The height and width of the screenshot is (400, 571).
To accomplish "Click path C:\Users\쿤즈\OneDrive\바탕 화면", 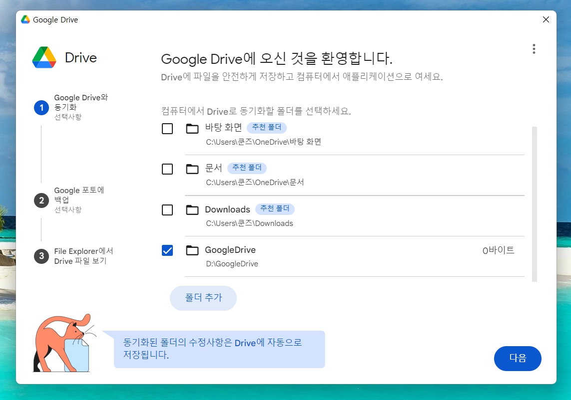I will coord(264,142).
